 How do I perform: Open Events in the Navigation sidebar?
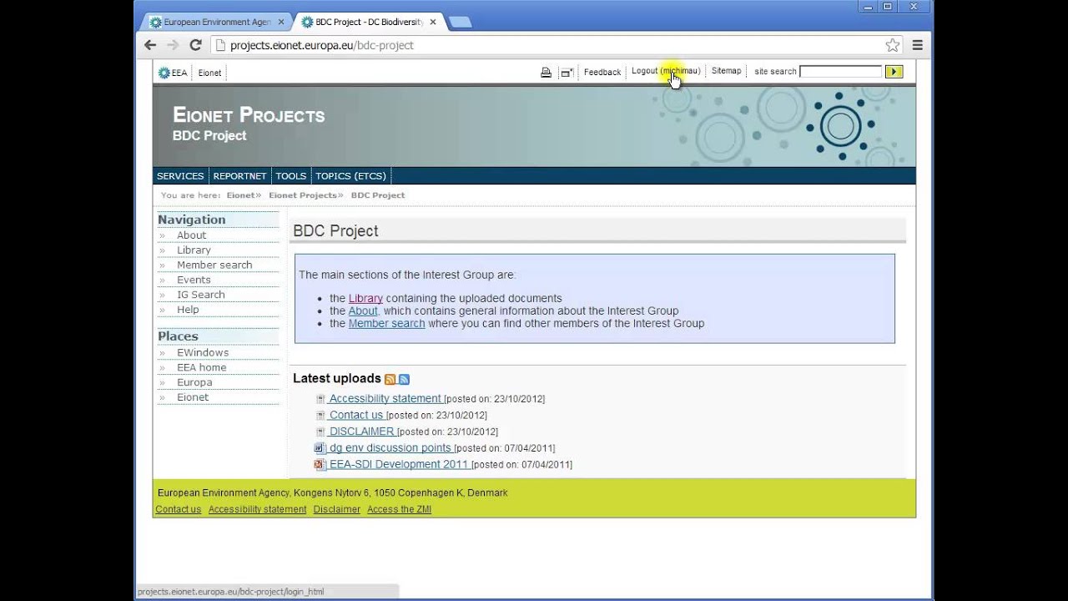[194, 280]
